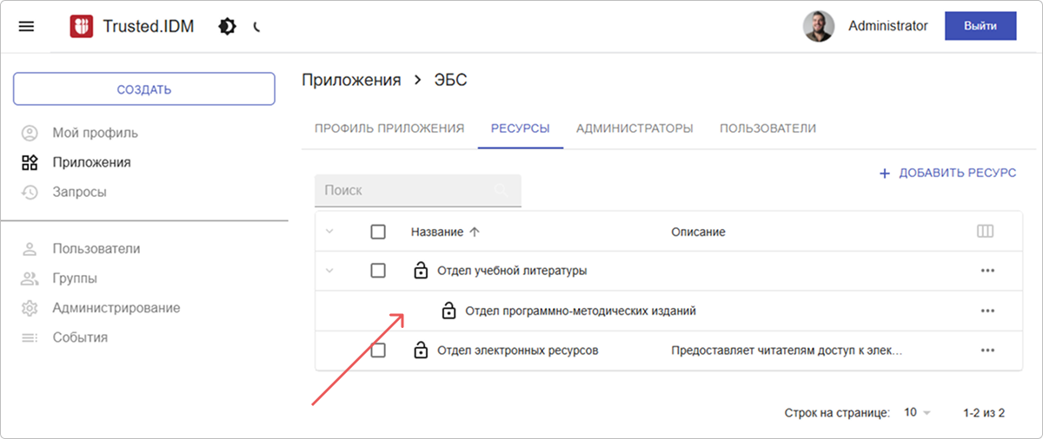The image size is (1043, 439).
Task: Click the search magnifier icon
Action: point(501,190)
